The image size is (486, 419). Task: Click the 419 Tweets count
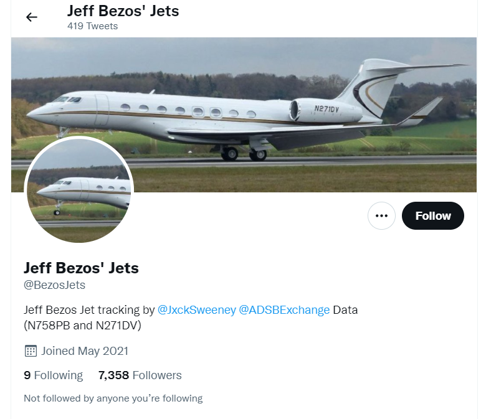coord(92,26)
